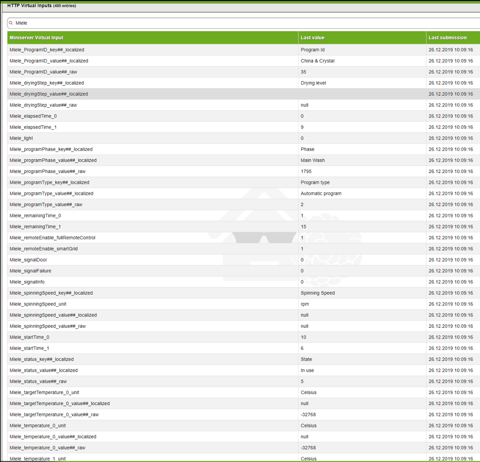The height and width of the screenshot is (462, 480).
Task: Select row Miele_spinningSpeed_key##_localized
Action: 244,293
